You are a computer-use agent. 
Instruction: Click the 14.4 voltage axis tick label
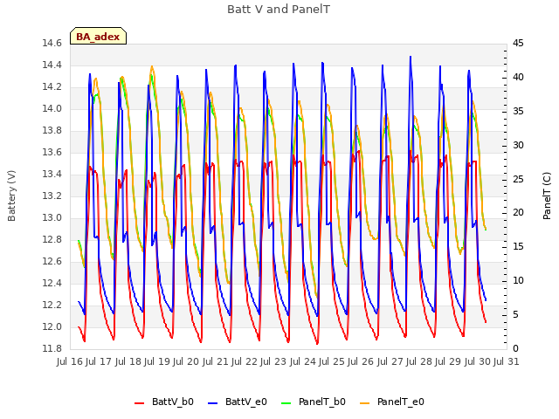point(52,65)
